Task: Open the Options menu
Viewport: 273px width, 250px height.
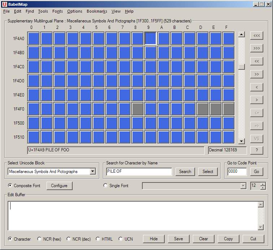Action: (x=75, y=11)
